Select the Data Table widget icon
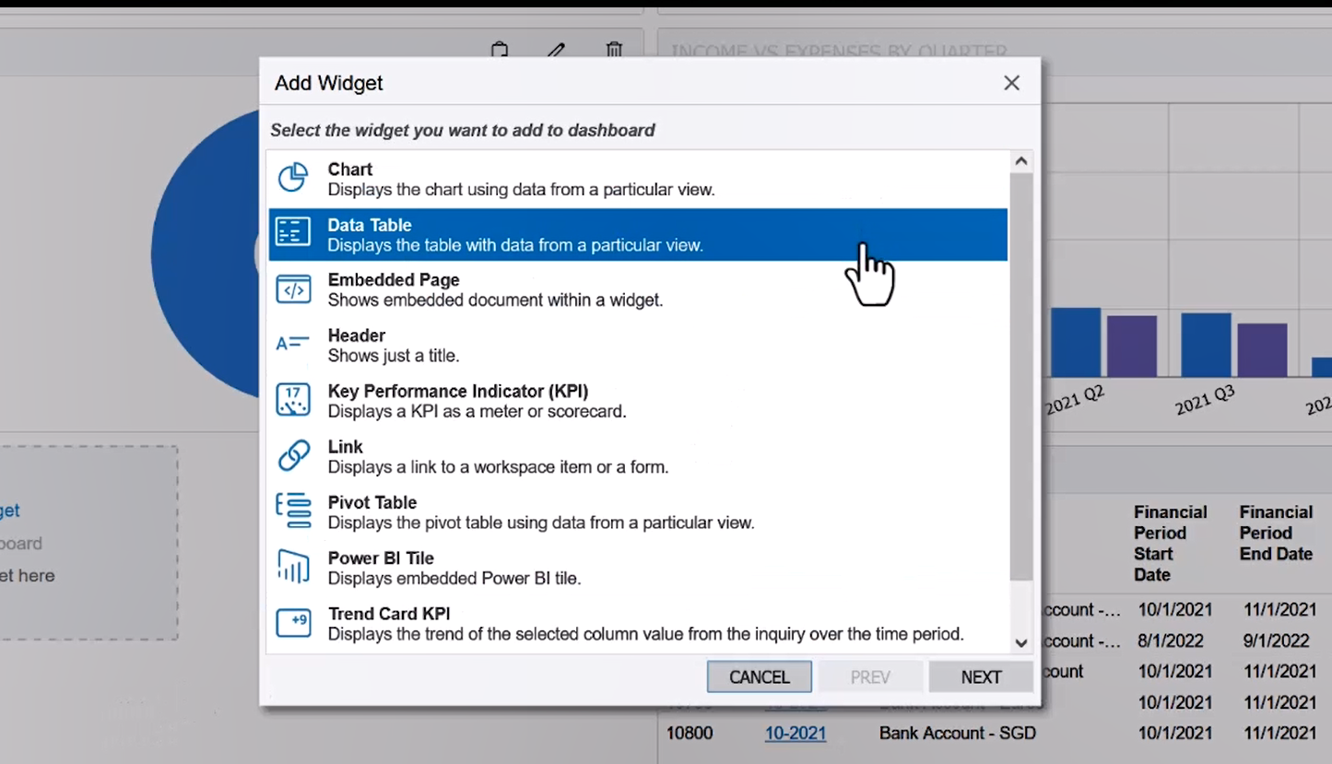Viewport: 1332px width, 764px height. click(x=292, y=233)
